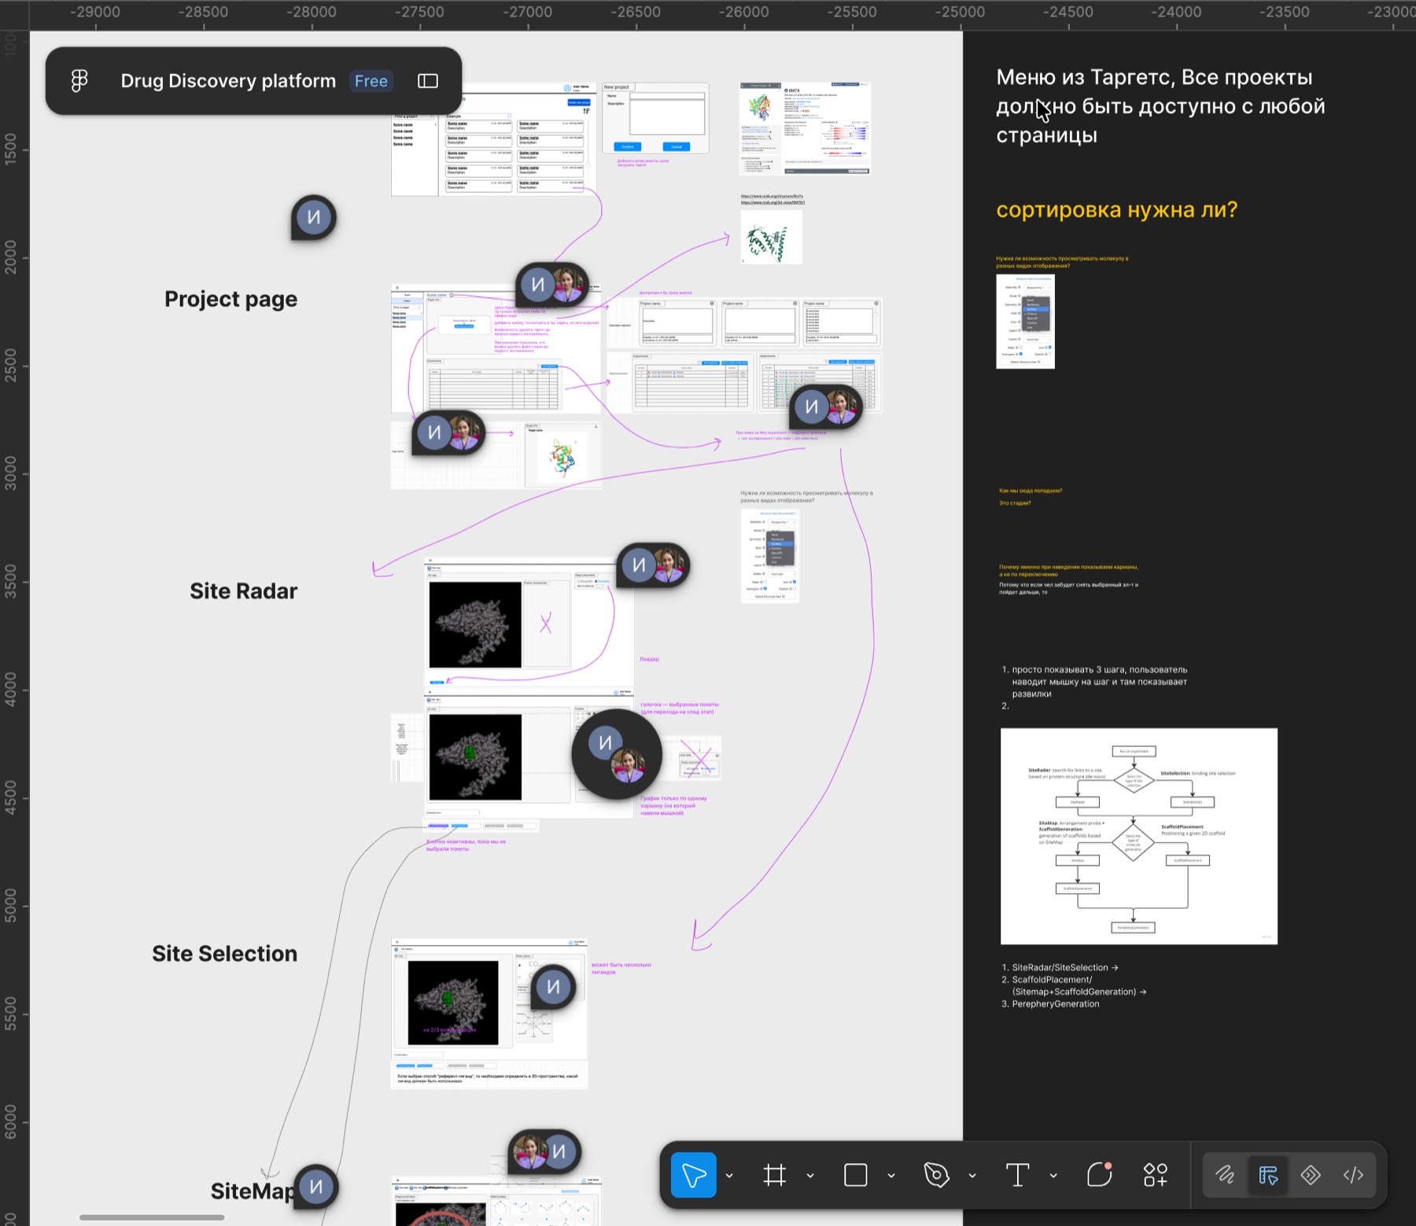Select the 'Меню из Таргетс' note text

click(1160, 106)
